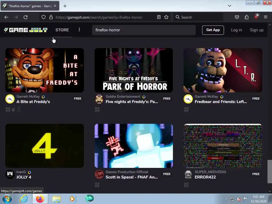The height and width of the screenshot is (204, 272).
Task: Click the muted volume tray icon
Action: tap(239, 199)
